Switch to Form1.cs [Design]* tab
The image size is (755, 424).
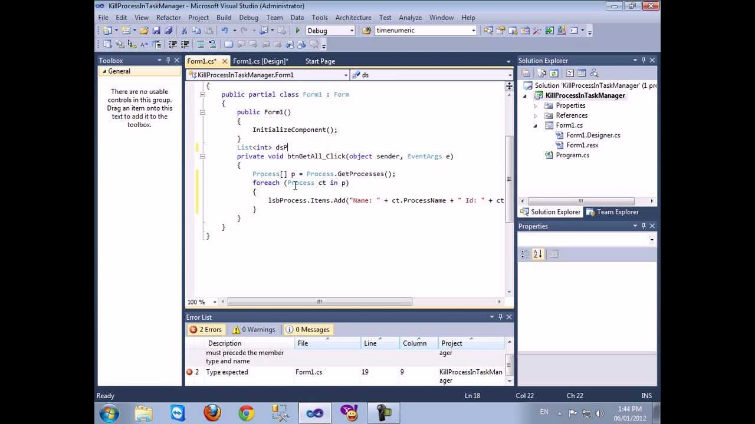(260, 61)
